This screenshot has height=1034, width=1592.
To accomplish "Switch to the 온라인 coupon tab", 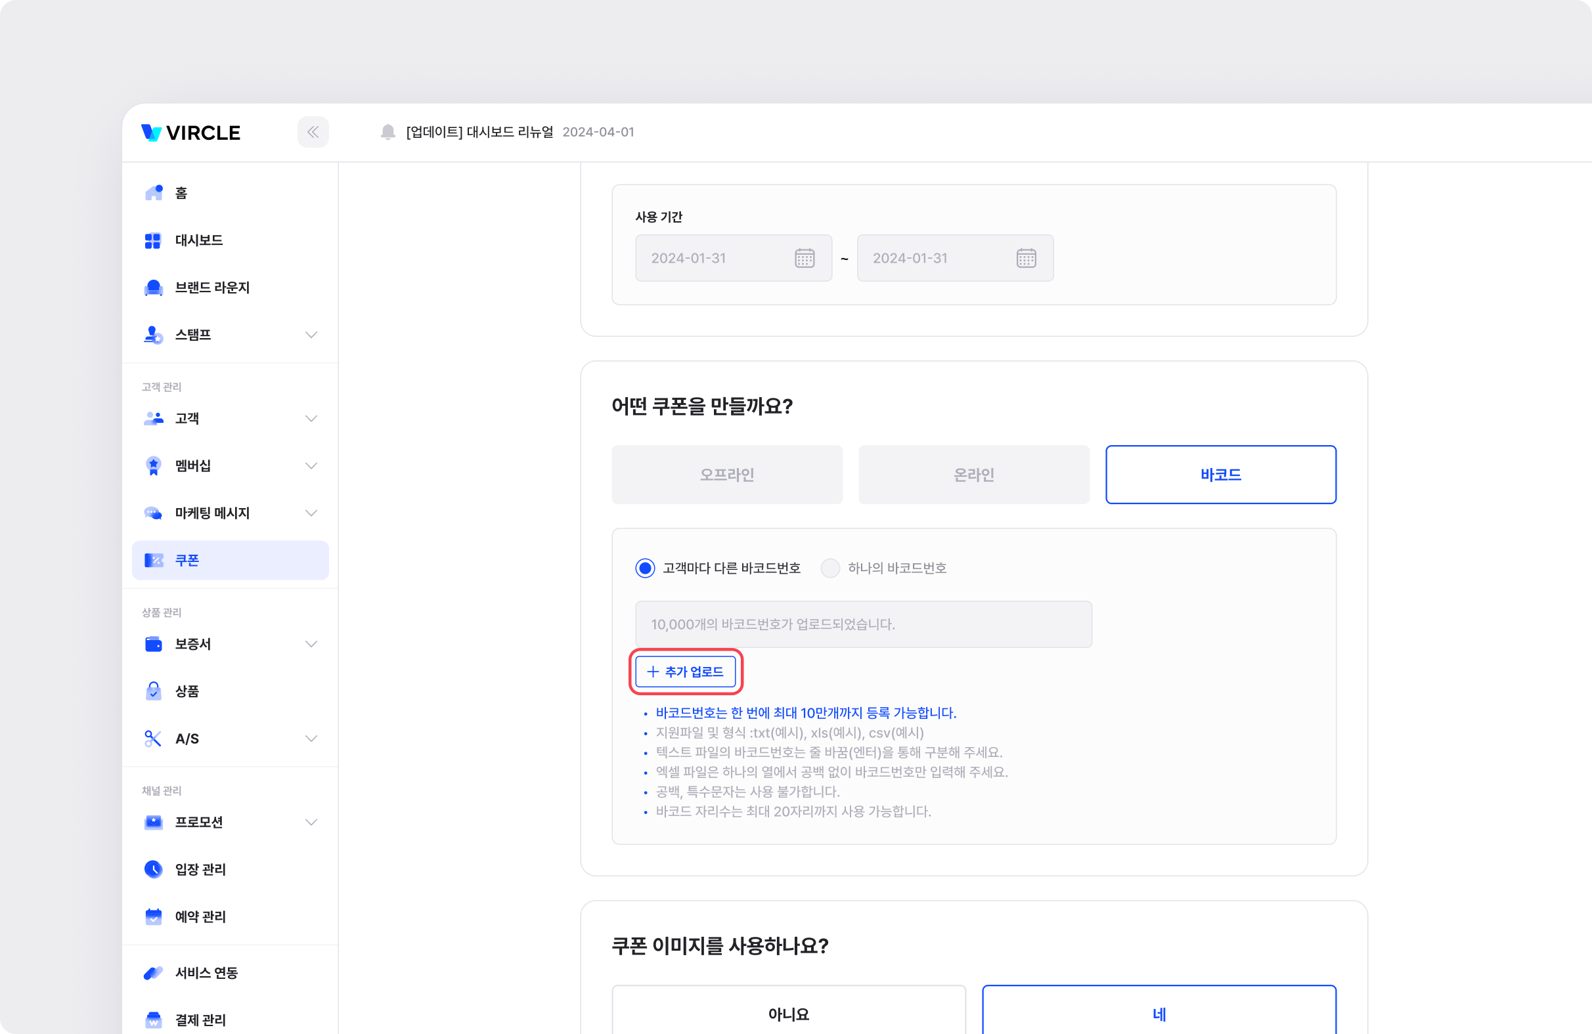I will 973,474.
